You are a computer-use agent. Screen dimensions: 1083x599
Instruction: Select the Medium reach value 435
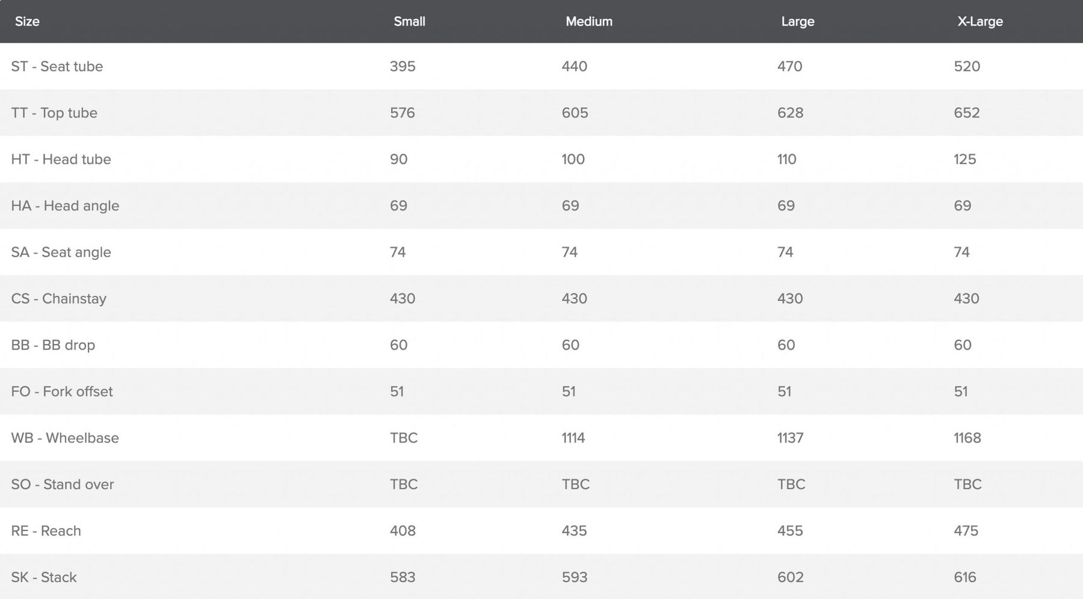tap(574, 531)
